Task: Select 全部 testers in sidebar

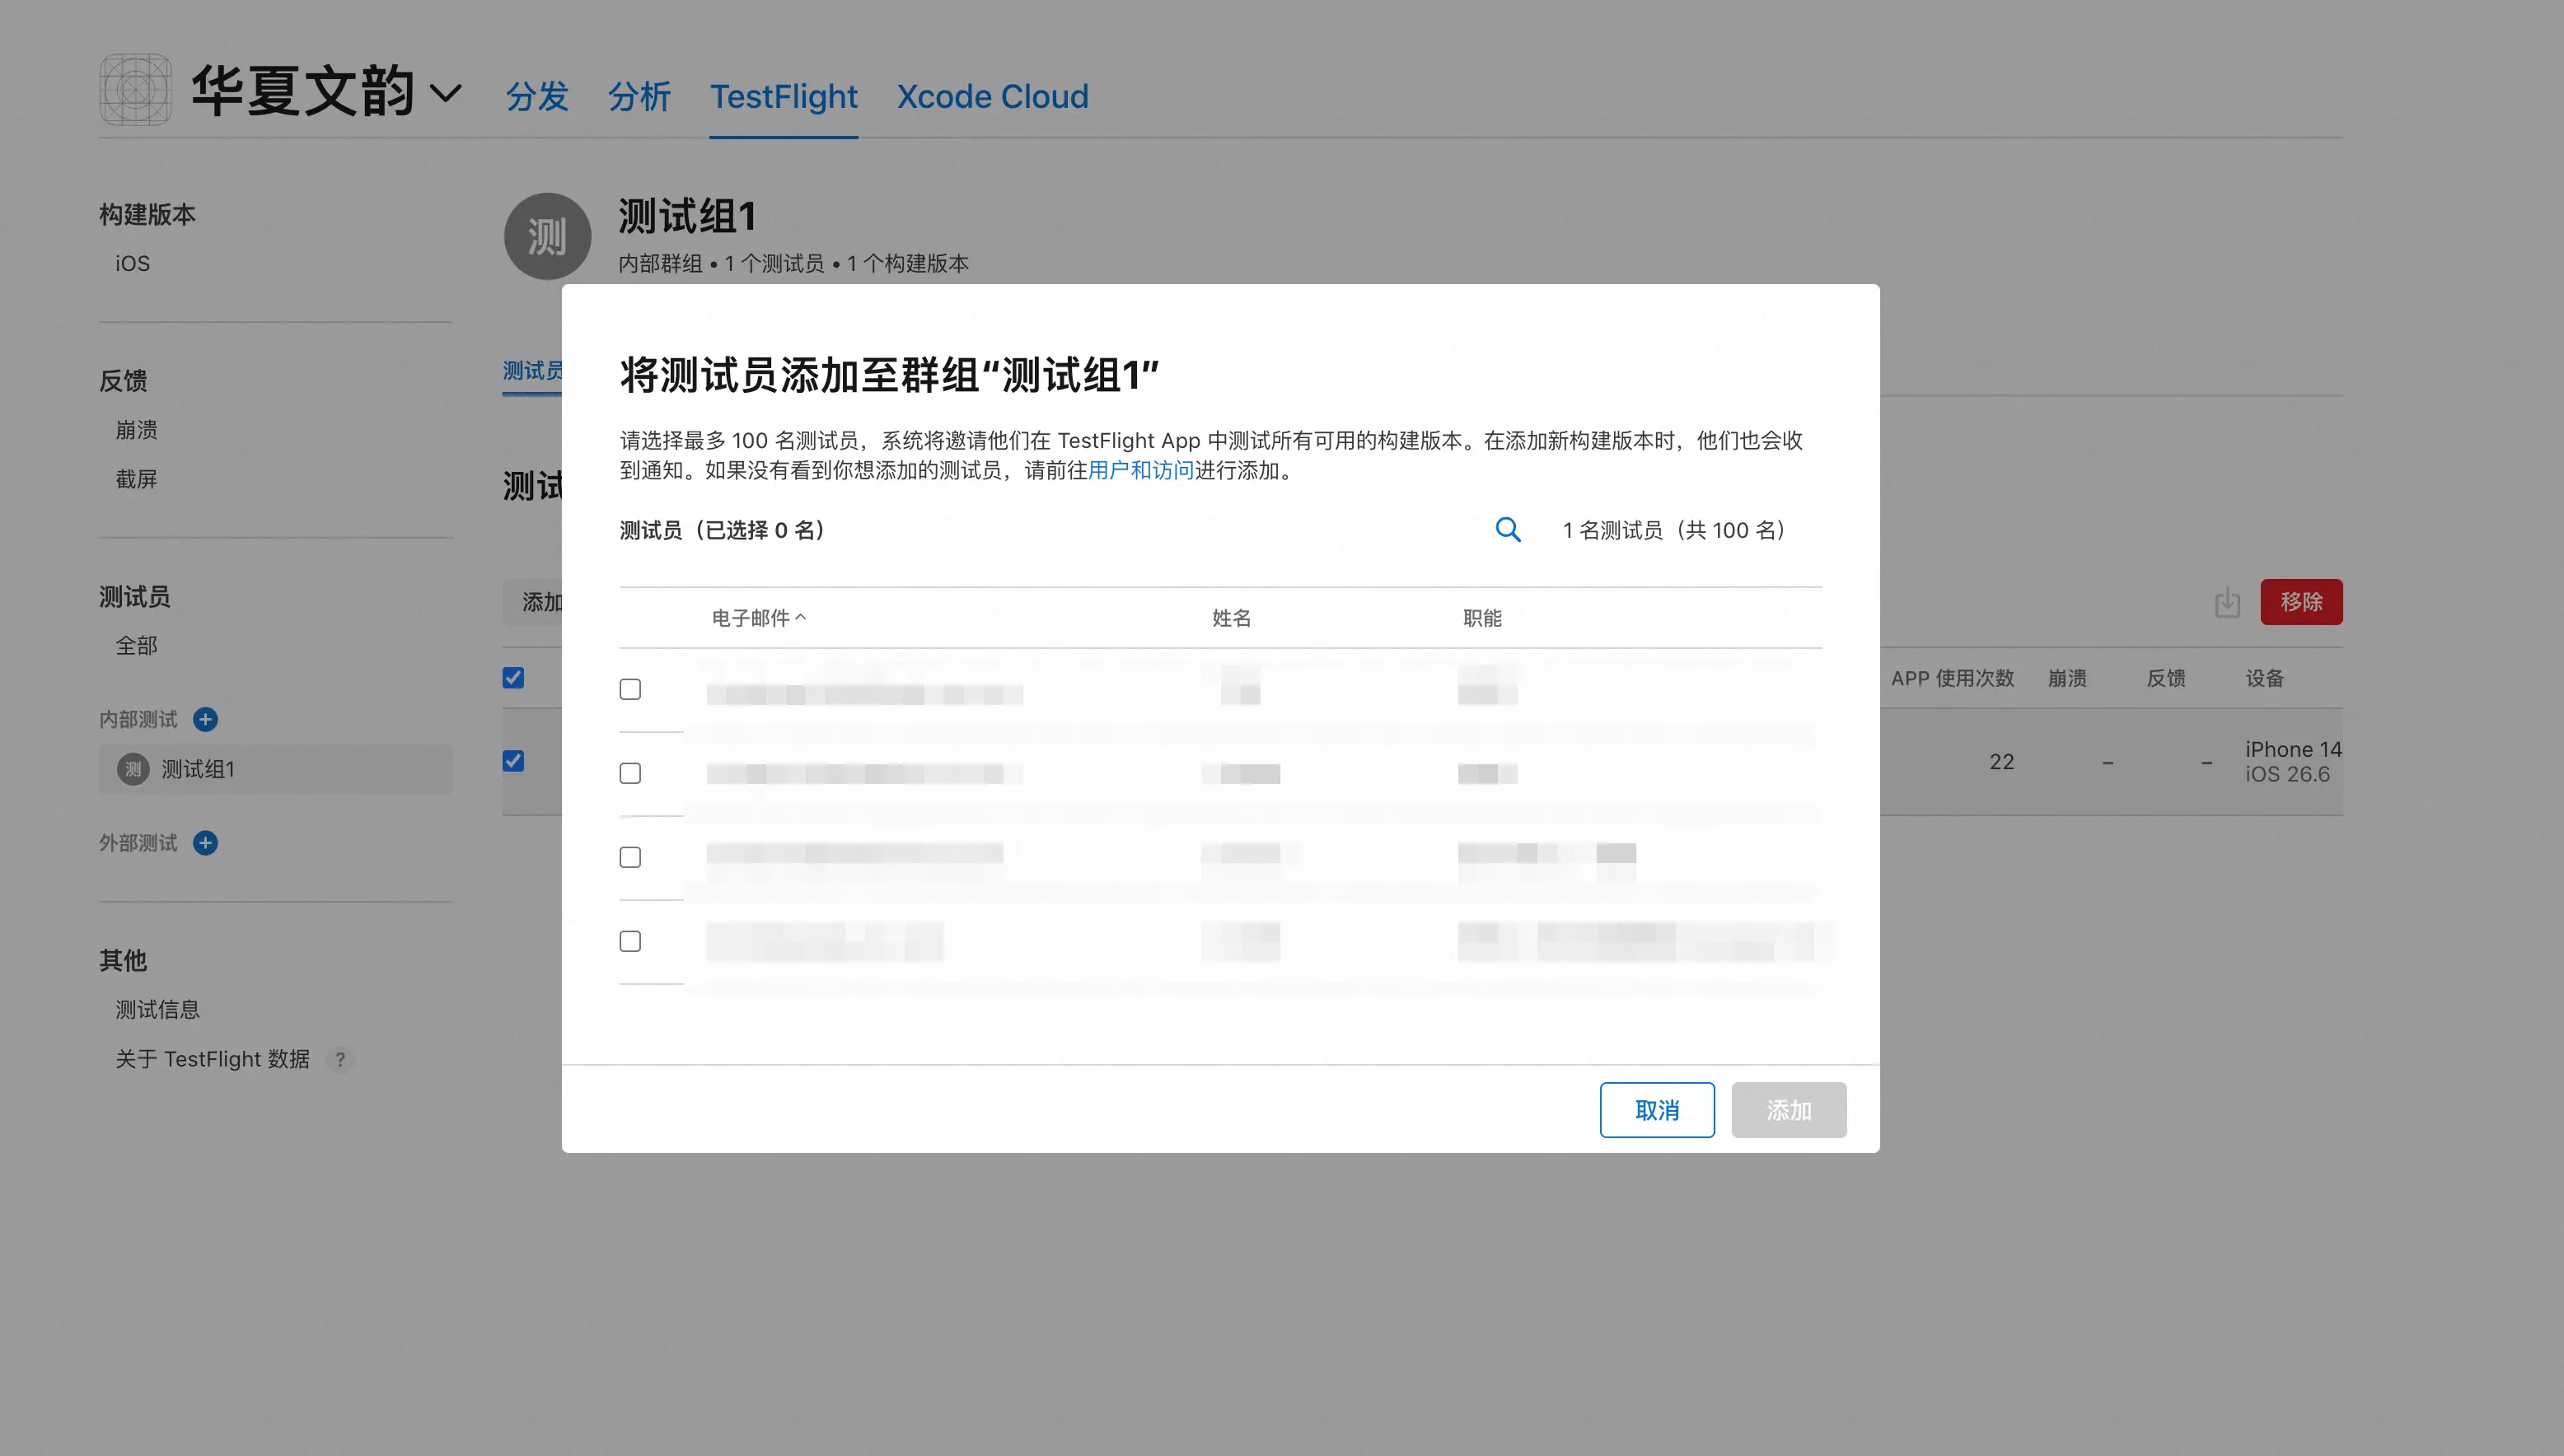Action: 136,646
